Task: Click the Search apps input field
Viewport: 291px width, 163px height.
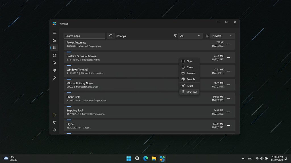Action: click(x=84, y=36)
